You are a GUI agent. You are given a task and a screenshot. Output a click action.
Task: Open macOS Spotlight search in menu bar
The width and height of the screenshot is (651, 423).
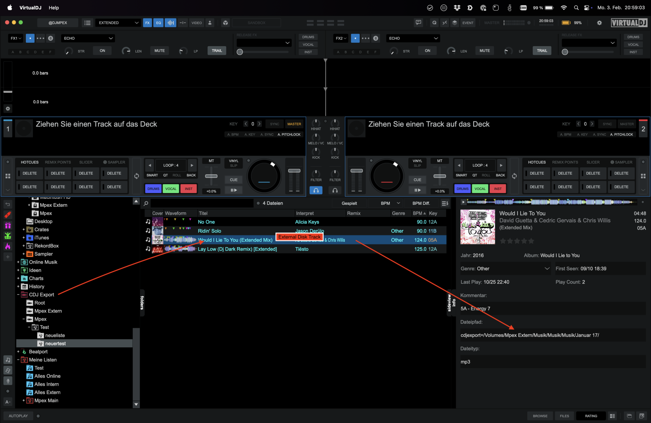point(576,7)
